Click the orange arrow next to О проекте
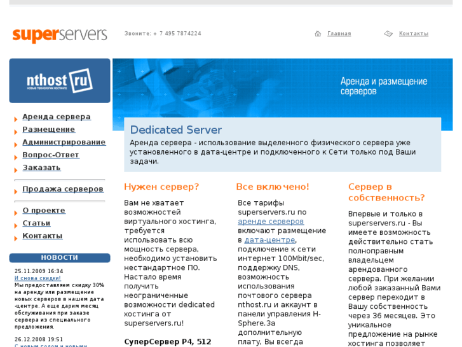Image resolution: width=462 pixels, height=347 pixels. pos(16,213)
